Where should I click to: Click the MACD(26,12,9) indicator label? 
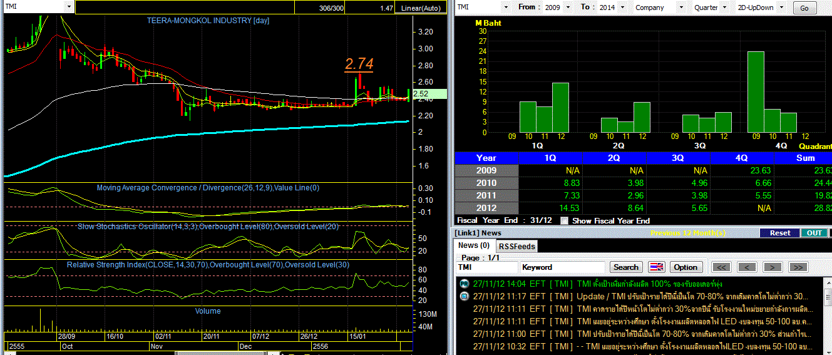point(208,188)
